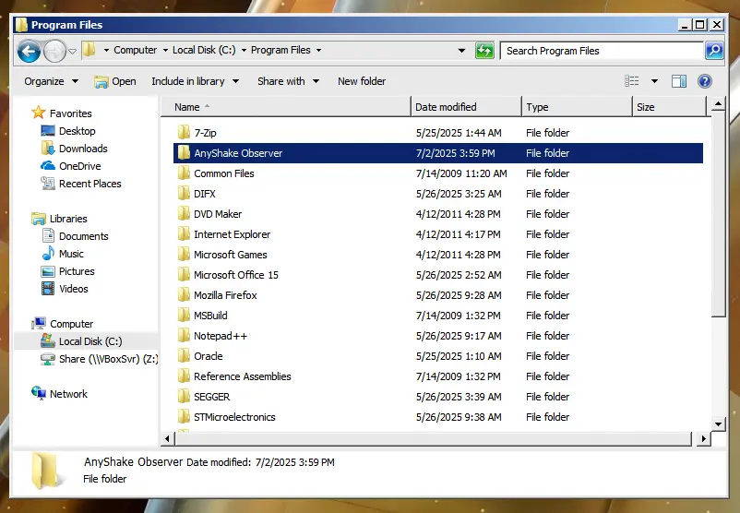The image size is (740, 513).
Task: Open Pictures library in navigation pane
Action: [x=68, y=271]
